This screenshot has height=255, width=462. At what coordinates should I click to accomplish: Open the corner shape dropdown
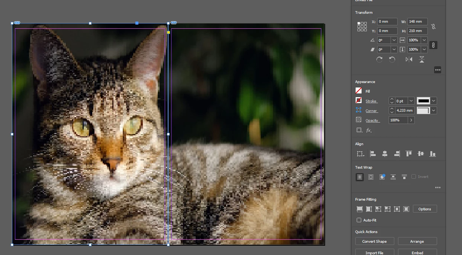434,111
